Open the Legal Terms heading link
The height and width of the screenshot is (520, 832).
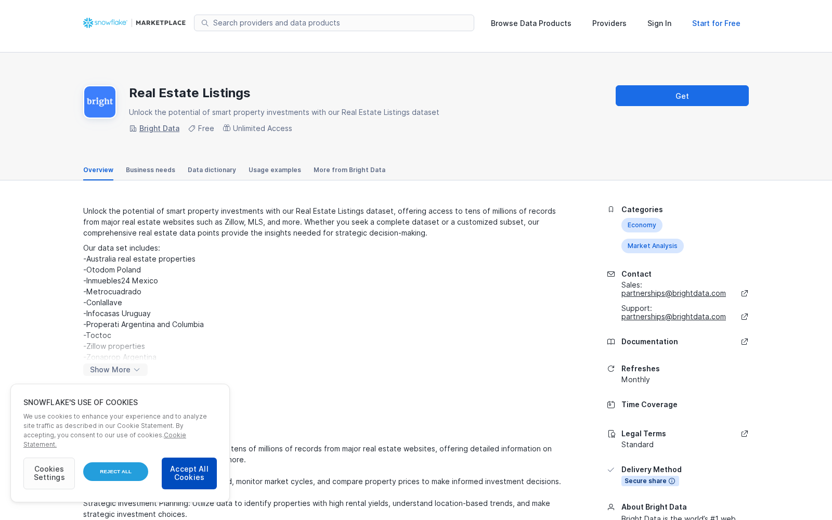[x=644, y=434]
